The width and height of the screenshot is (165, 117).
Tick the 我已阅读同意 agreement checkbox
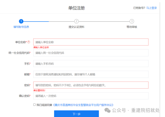pos(34,105)
